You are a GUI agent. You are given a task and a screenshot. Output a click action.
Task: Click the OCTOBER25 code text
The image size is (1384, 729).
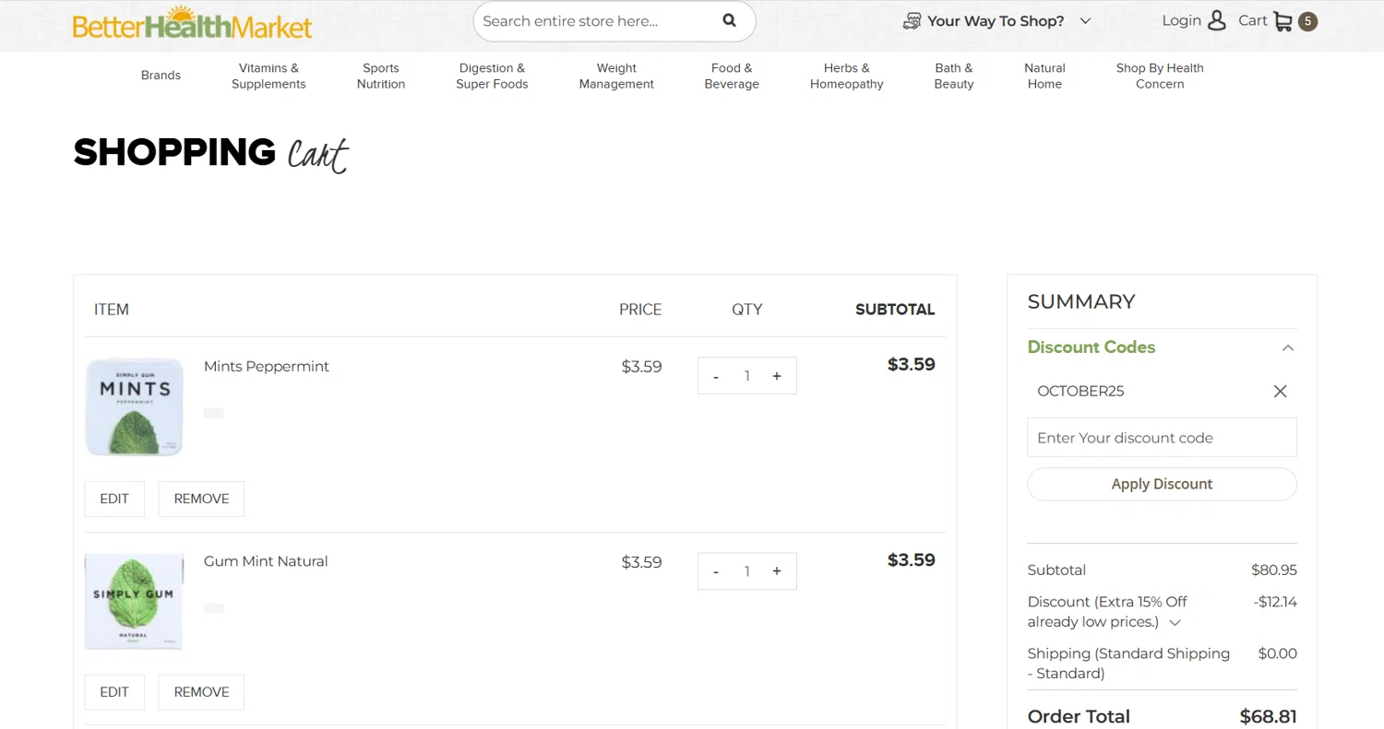(x=1080, y=391)
